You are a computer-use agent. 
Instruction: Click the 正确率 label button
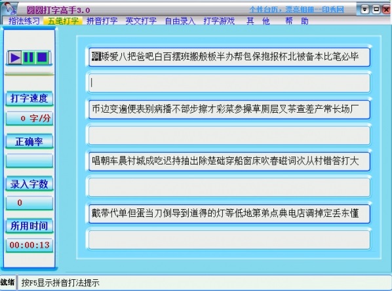29,142
